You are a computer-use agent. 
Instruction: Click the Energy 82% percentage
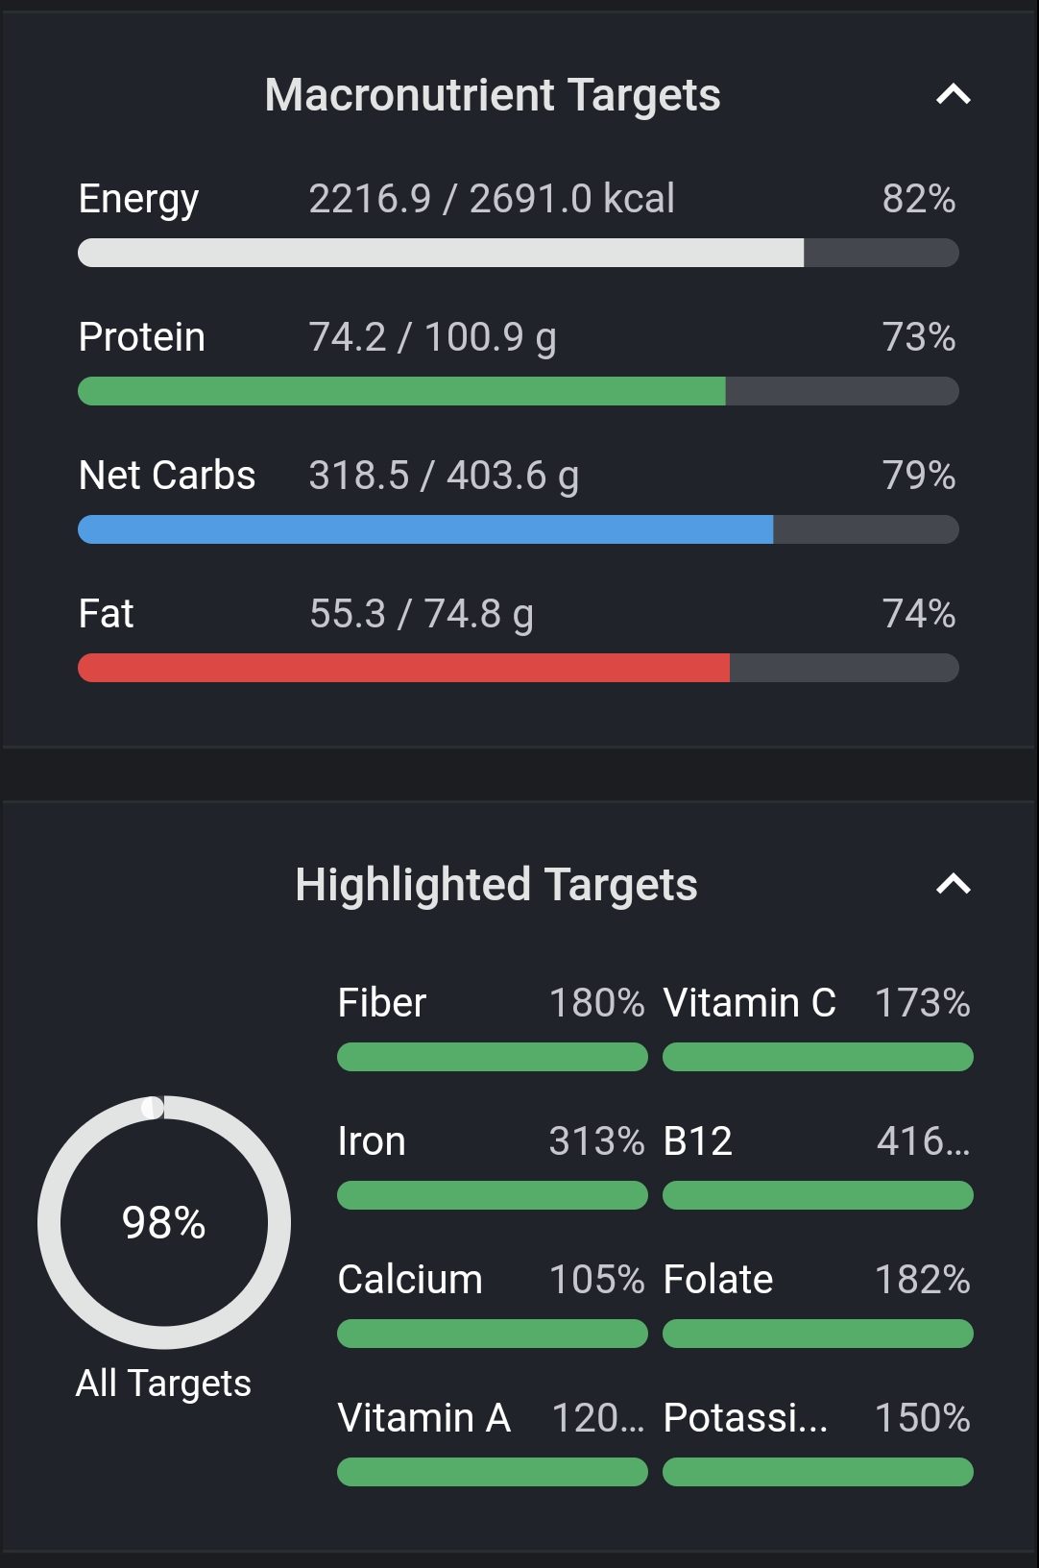click(918, 199)
